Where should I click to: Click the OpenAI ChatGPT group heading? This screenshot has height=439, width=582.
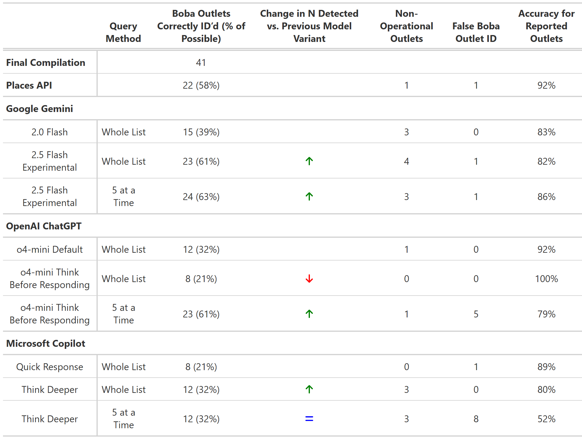point(44,226)
